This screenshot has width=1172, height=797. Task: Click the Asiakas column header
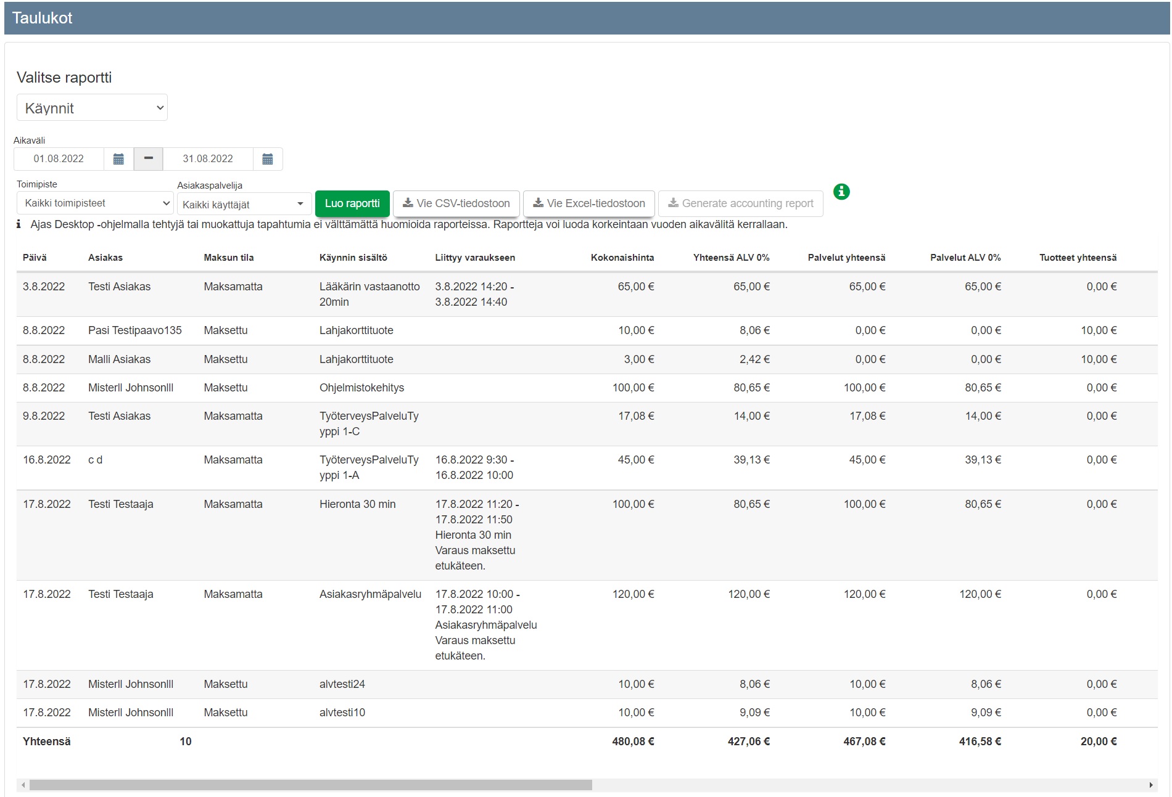click(105, 258)
